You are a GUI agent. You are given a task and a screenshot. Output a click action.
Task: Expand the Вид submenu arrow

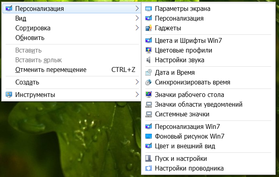pos(137,18)
